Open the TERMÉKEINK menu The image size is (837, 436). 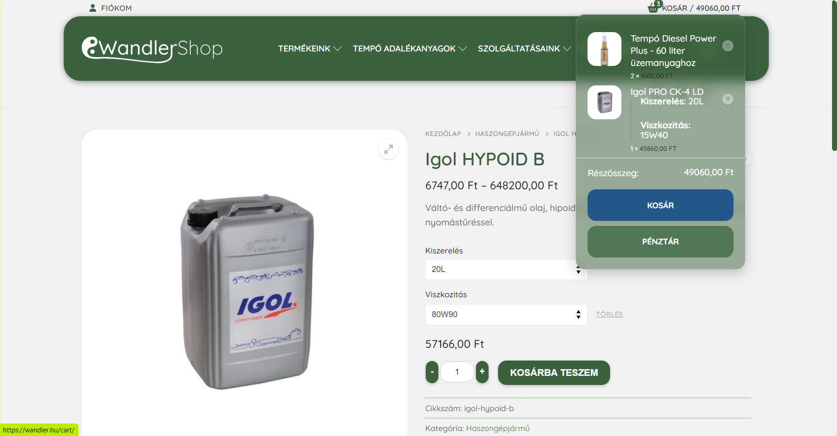coord(304,48)
